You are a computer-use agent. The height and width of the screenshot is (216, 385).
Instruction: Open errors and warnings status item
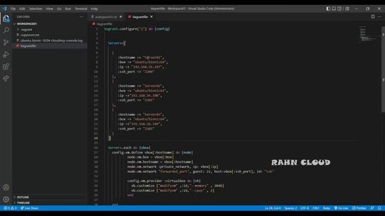pyautogui.click(x=10, y=208)
